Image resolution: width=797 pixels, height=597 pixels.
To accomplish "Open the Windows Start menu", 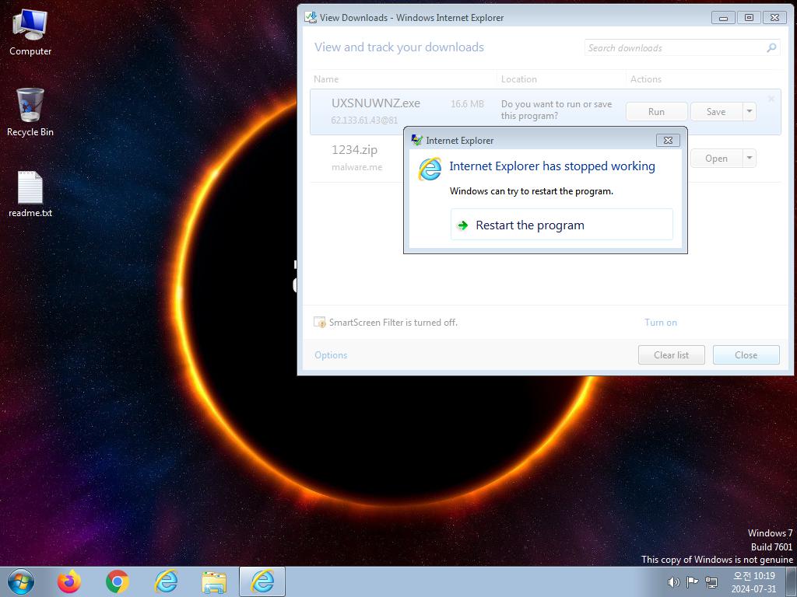I will [x=21, y=581].
